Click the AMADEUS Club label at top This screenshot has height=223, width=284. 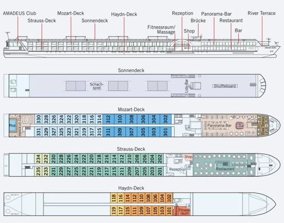click(x=20, y=13)
